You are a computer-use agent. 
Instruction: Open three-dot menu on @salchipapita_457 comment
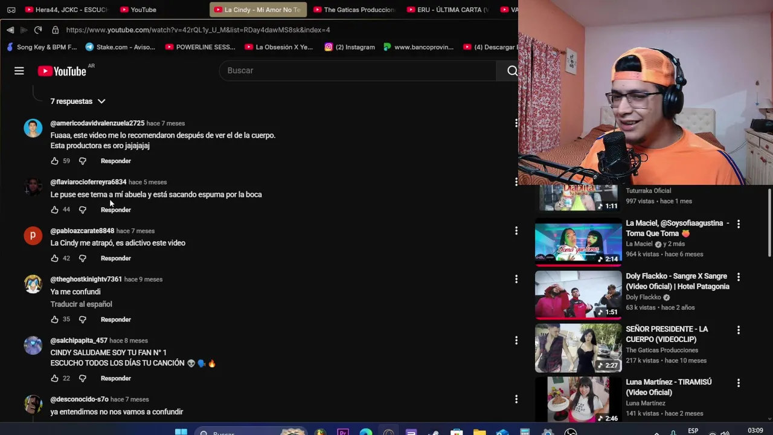pyautogui.click(x=516, y=340)
